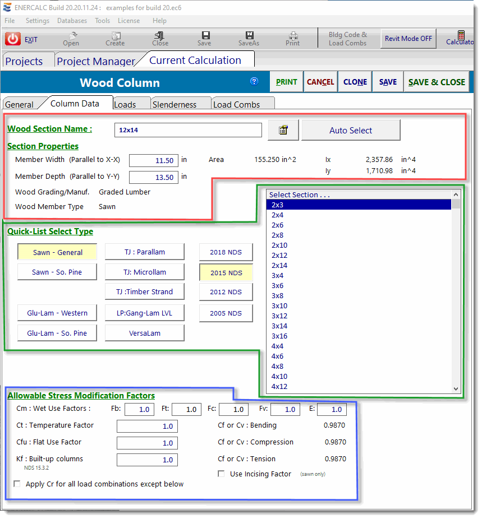Click the red EXIT power icon
482x519 pixels.
click(x=13, y=39)
